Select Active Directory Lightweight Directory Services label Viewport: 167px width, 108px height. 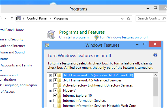click(x=98, y=85)
